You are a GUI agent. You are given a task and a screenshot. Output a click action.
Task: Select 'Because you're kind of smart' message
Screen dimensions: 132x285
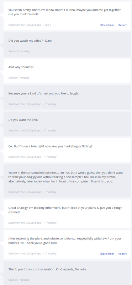tap(43, 93)
